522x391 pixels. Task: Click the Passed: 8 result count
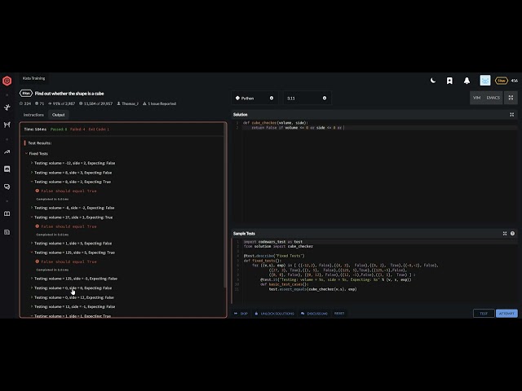[x=59, y=130]
